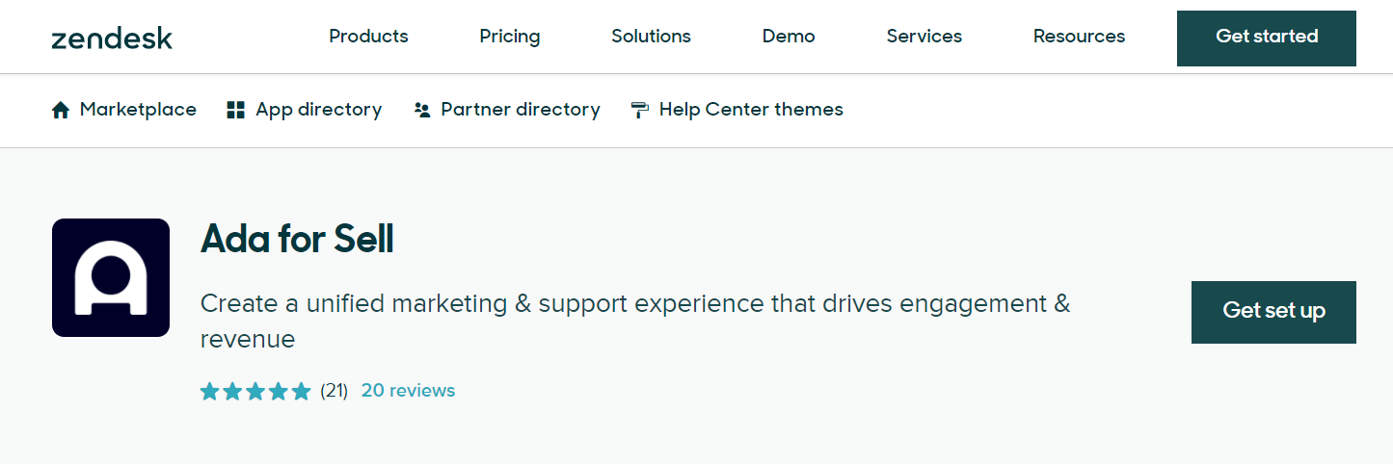Open the Help Center themes link

point(751,110)
